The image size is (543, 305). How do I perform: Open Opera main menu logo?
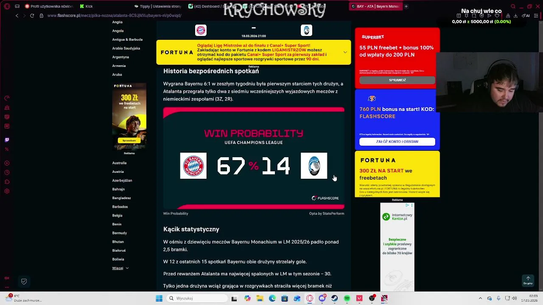point(7,6)
